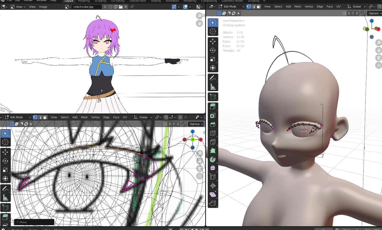
Task: Select the Knife tool in right viewport
Action: coord(213,142)
